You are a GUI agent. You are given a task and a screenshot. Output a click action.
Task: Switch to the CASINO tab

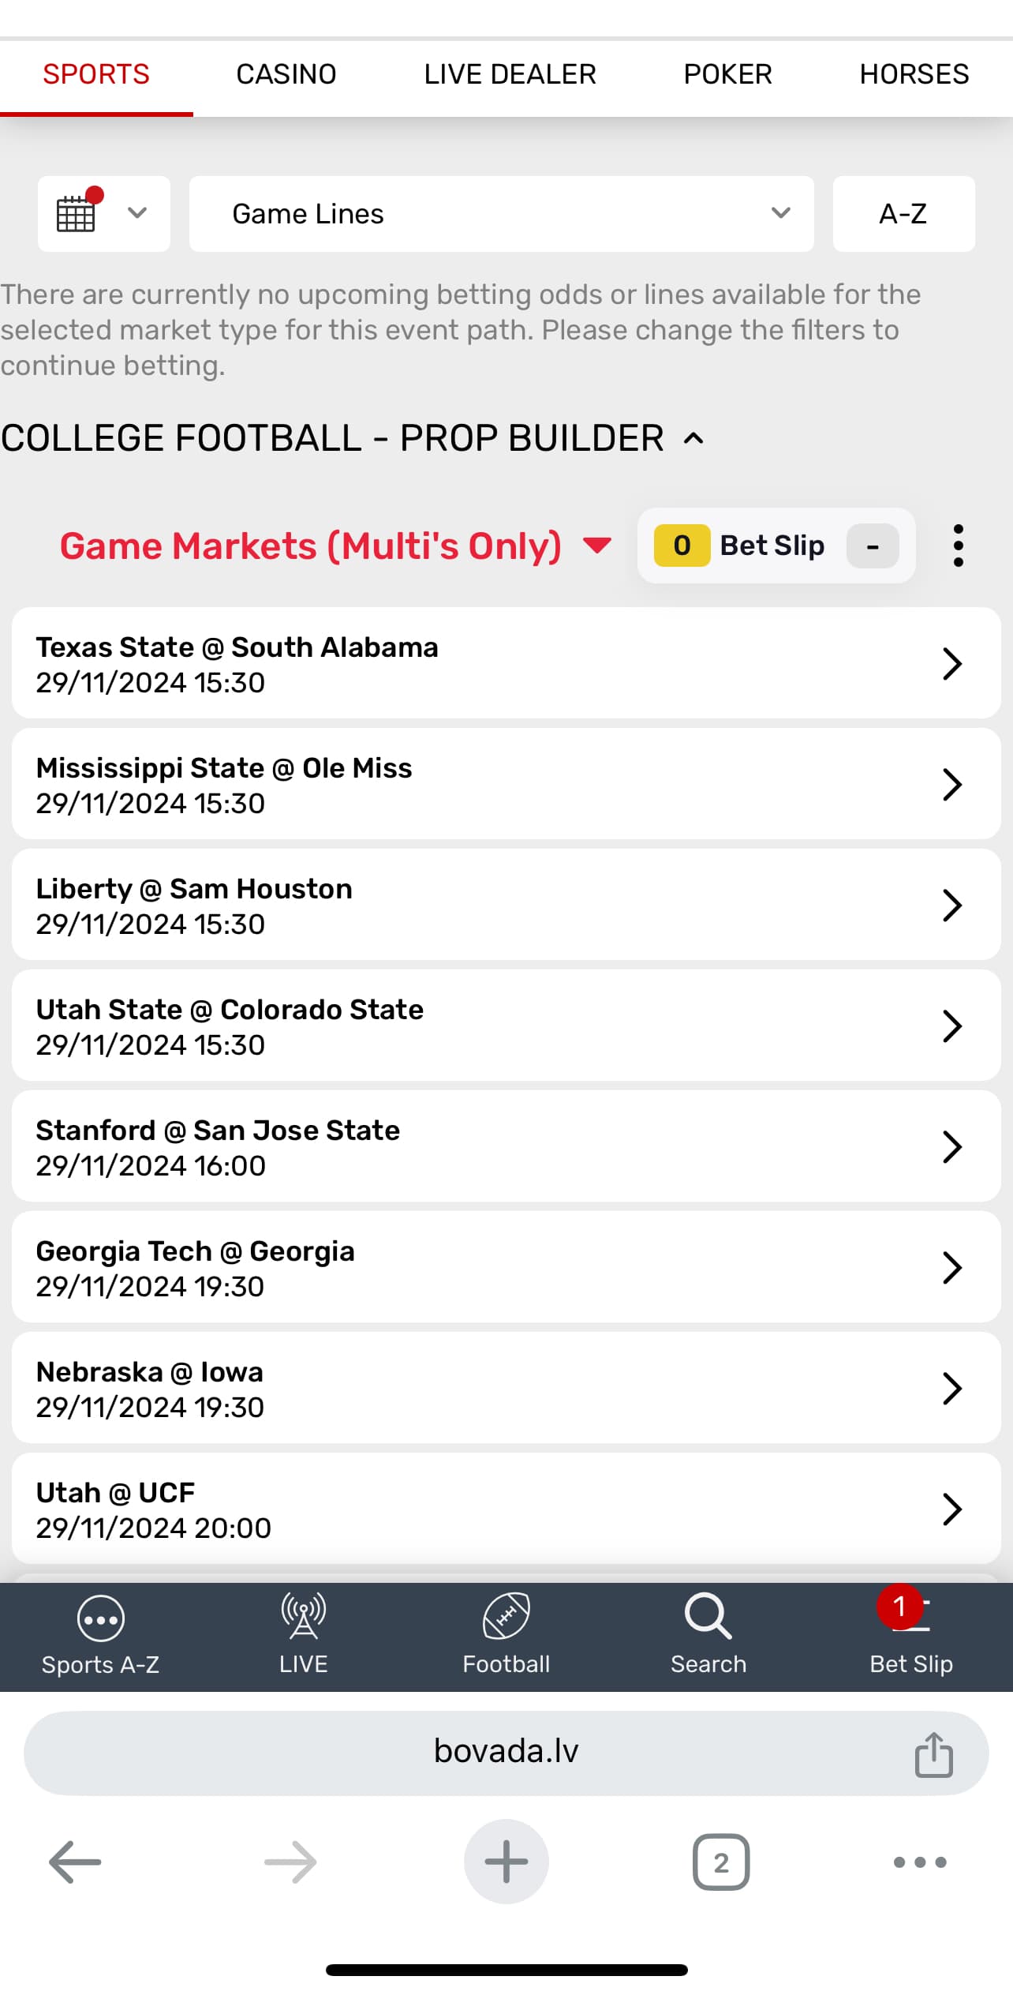(286, 74)
